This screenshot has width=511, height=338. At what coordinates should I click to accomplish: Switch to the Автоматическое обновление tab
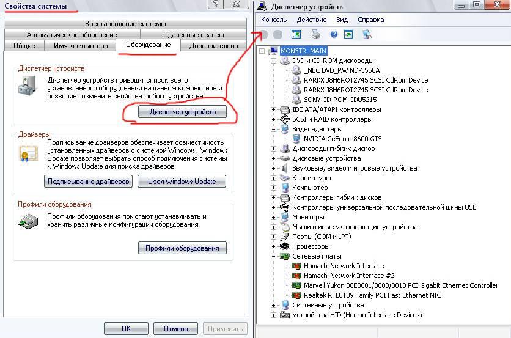[72, 35]
